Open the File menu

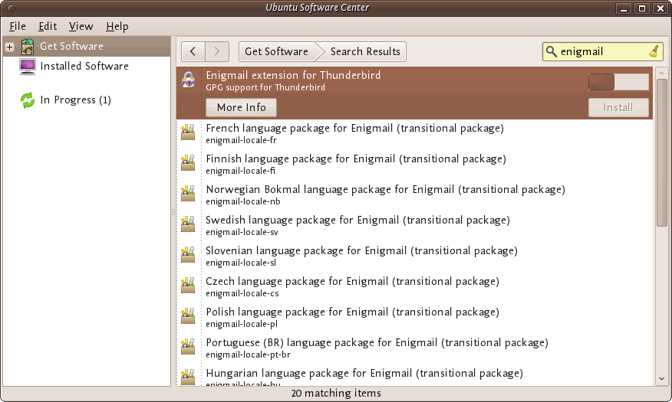[18, 26]
